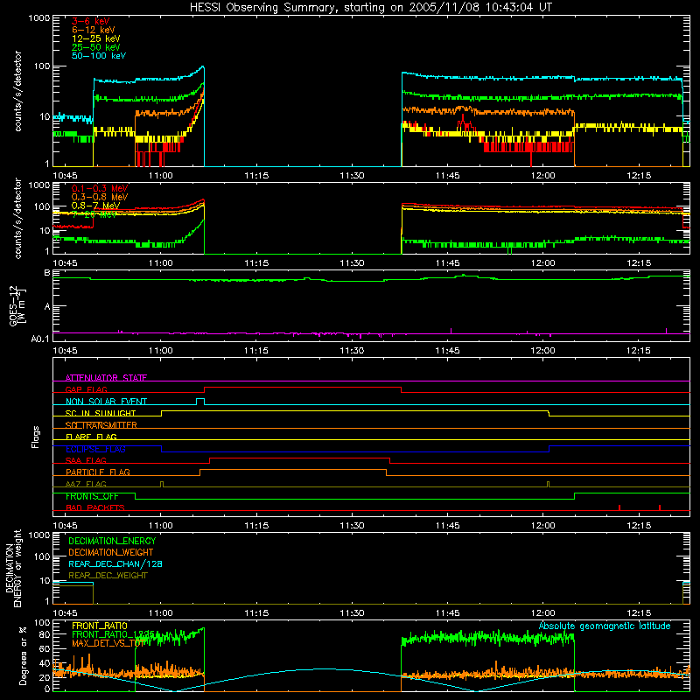This screenshot has height=700, width=700.
Task: Click the MAX_DET_VS_TOT legend entry
Action: (x=108, y=643)
